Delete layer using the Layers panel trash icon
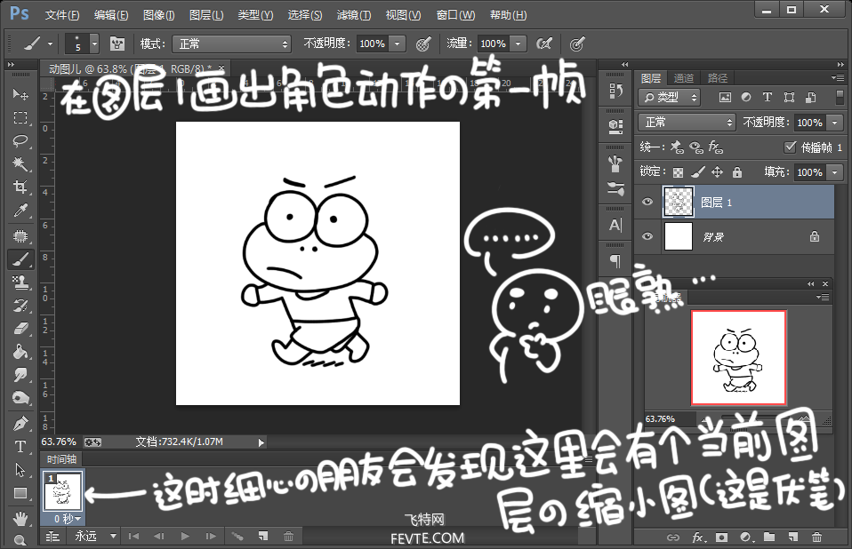The height and width of the screenshot is (549, 852). 816,537
